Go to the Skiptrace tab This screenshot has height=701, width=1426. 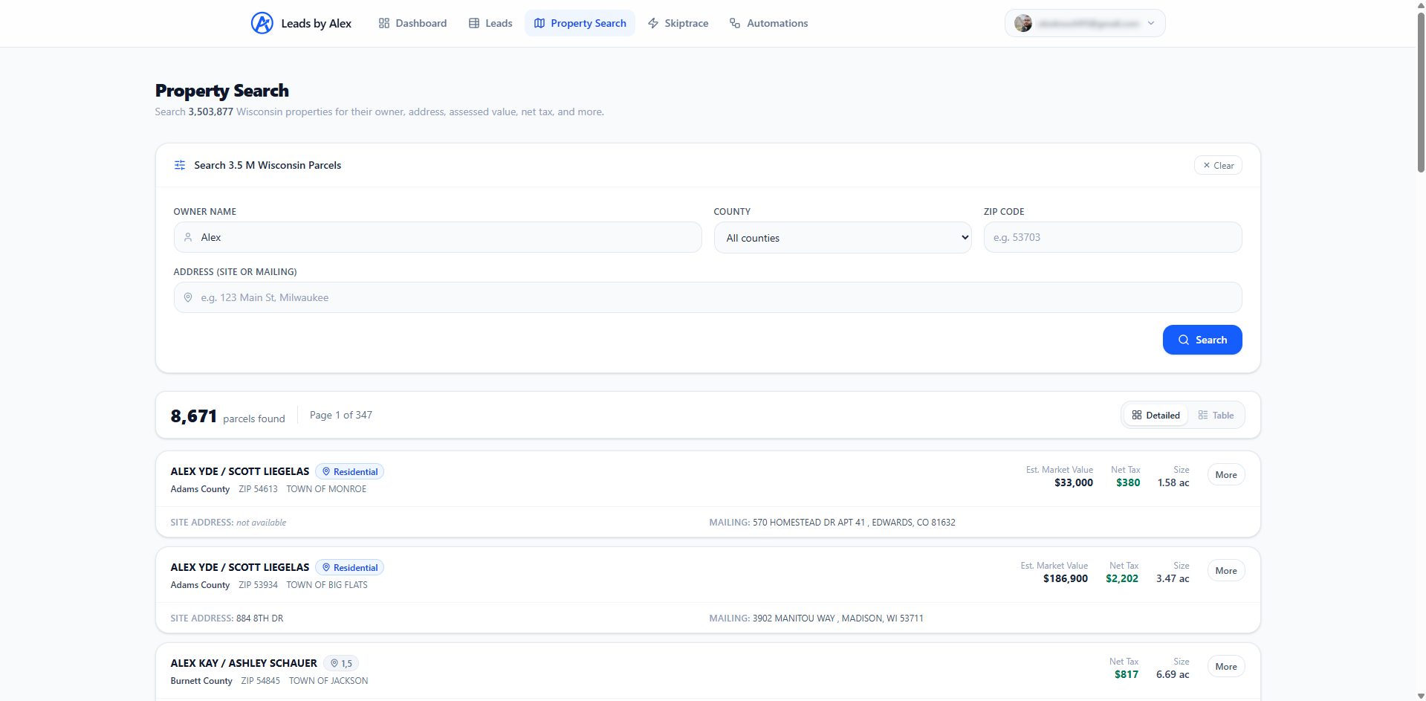(678, 23)
